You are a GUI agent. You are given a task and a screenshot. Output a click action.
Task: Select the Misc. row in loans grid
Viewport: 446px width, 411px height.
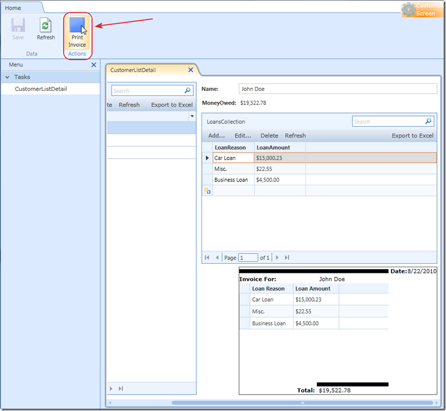point(319,169)
